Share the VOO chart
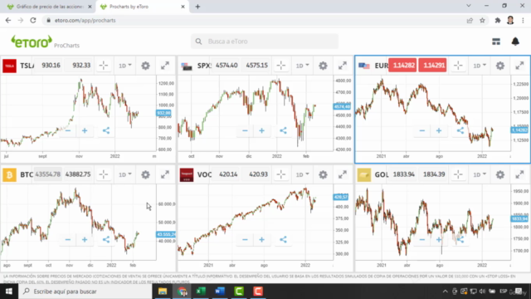 pos(283,240)
